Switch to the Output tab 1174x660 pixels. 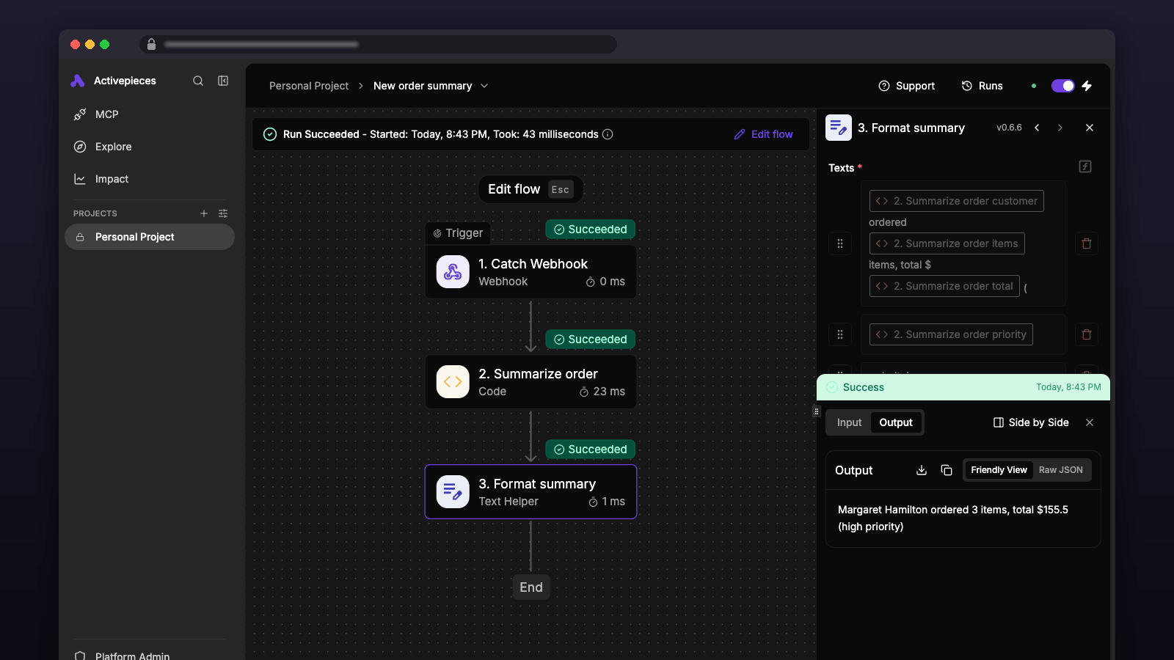(x=896, y=422)
